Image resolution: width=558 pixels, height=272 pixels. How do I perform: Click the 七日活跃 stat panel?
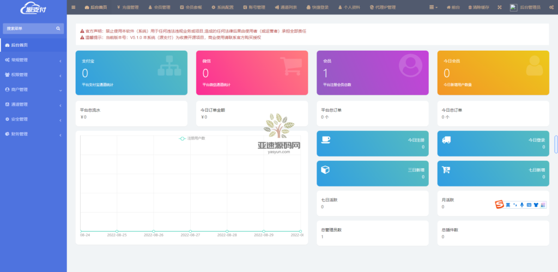coord(373,203)
